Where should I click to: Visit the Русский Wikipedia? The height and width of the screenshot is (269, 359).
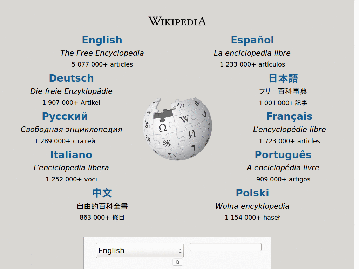(65, 116)
